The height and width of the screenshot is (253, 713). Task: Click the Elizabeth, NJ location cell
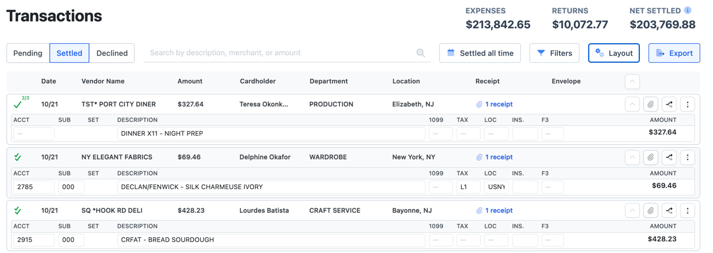[413, 104]
